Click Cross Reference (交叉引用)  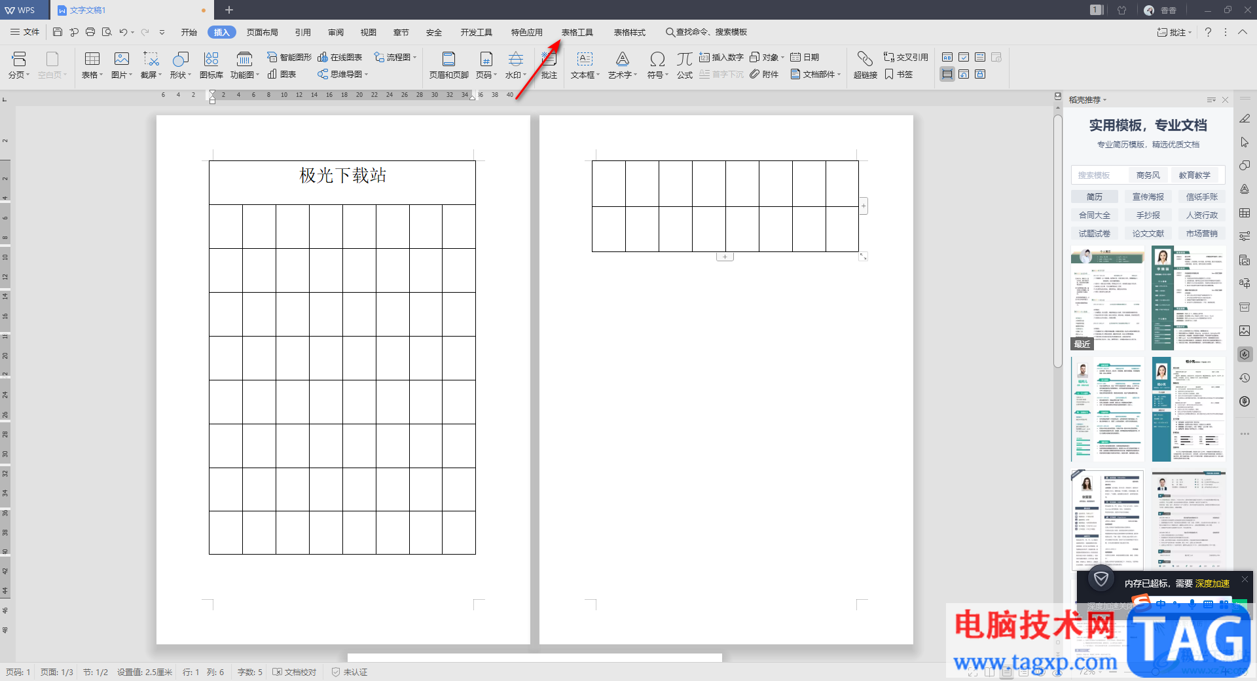click(905, 58)
